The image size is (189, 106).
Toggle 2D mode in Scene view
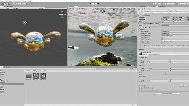(8, 8)
